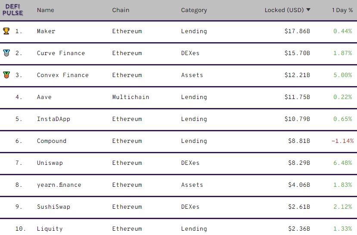The image size is (357, 235).
Task: Click the SushiSwap name
Action: (53, 207)
